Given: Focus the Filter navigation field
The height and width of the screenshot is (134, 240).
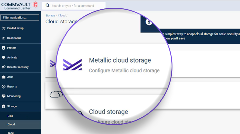Looking at the screenshot, I should coord(20,18).
